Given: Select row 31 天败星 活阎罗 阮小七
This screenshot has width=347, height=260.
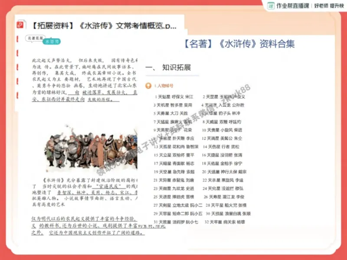Looking at the screenshot, I should coord(176,222).
